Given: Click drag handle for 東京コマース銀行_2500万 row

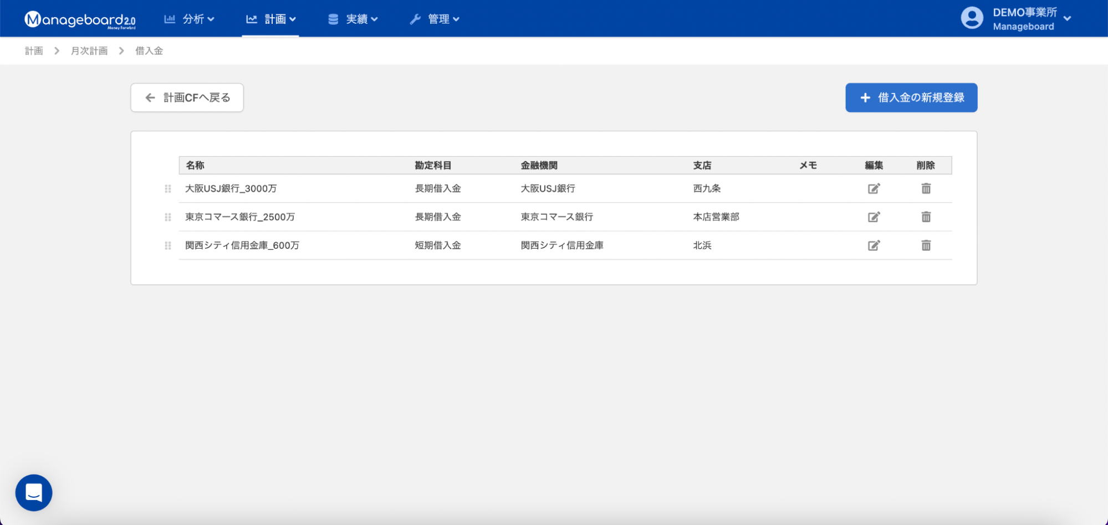Looking at the screenshot, I should click(168, 217).
